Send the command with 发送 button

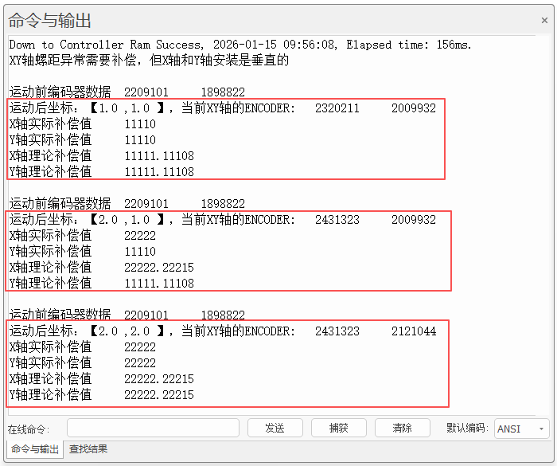point(275,428)
